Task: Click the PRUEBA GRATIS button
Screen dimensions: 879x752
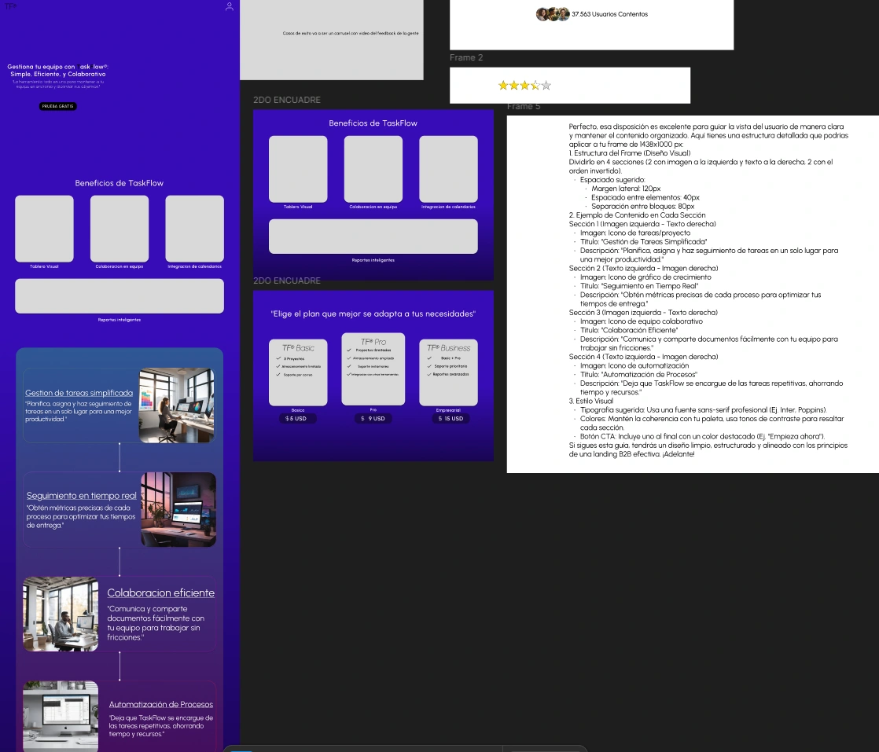Action: pyautogui.click(x=57, y=106)
